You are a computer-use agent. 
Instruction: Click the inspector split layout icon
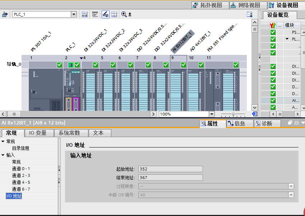(x=296, y=123)
